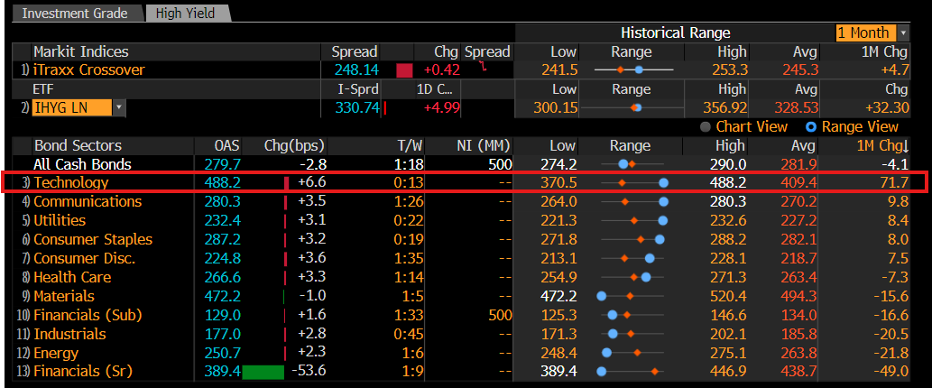Click the NI (MM) column header
Viewport: 932px width, 388px height.
483,145
